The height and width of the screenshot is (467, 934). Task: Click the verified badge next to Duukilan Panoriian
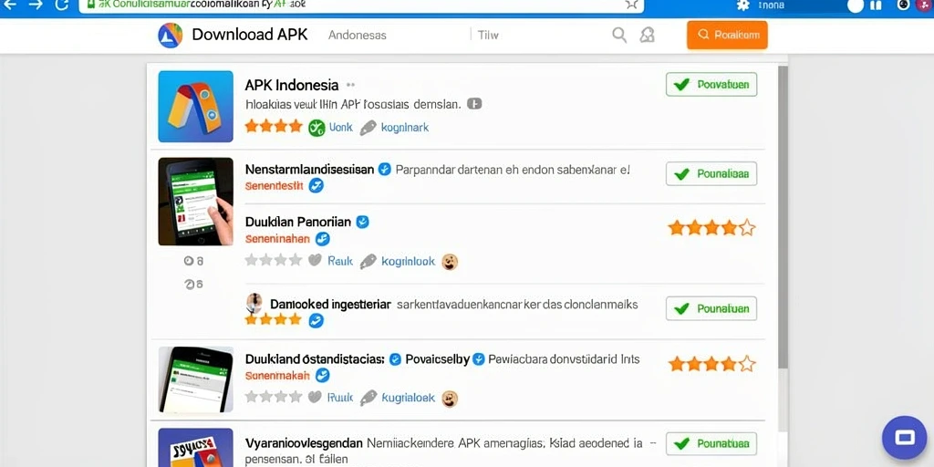point(362,223)
